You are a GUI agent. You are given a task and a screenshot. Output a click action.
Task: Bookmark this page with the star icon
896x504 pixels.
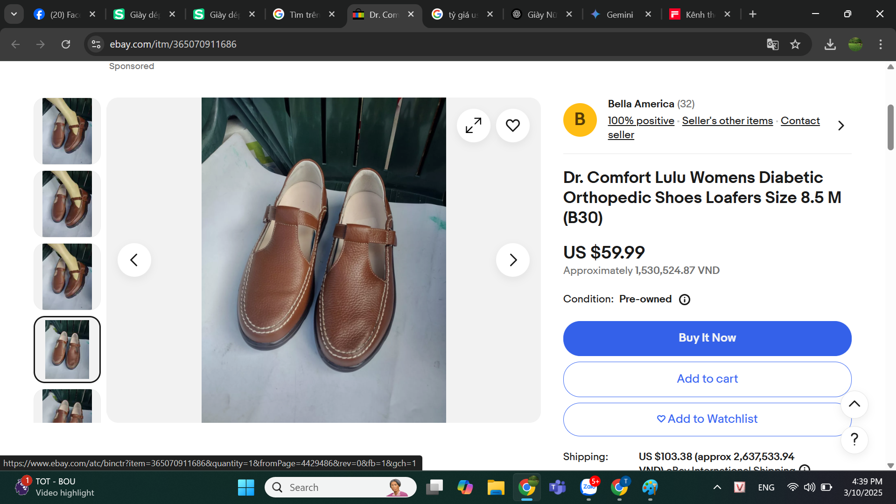click(795, 44)
